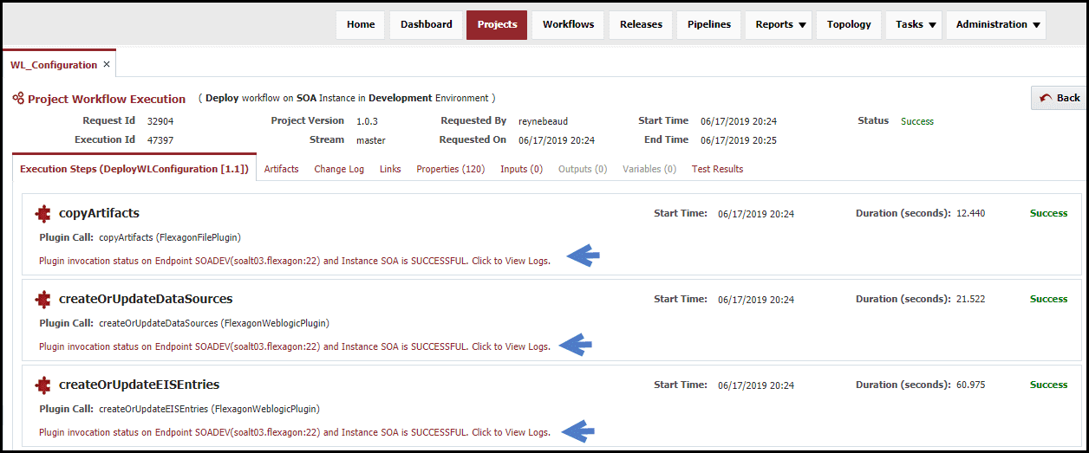Expand the Administration dropdown menu
Viewport: 1089px width, 453px height.
(x=996, y=24)
